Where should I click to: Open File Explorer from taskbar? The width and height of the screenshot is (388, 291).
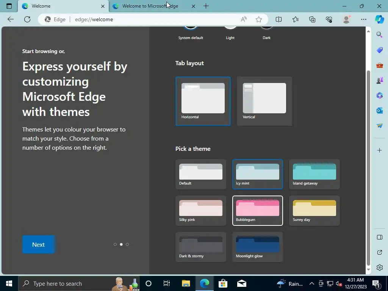pyautogui.click(x=186, y=283)
